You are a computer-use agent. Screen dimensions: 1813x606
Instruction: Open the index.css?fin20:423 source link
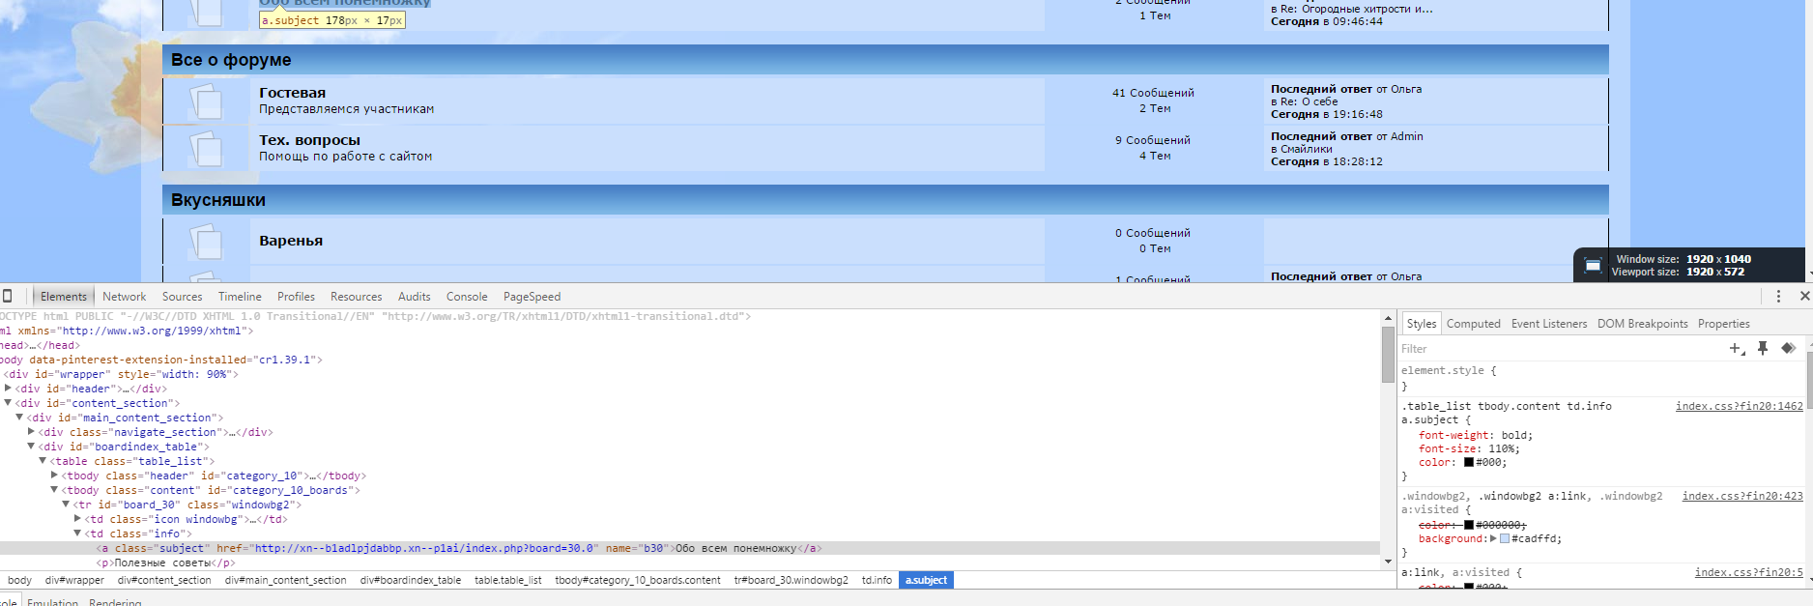point(1742,496)
